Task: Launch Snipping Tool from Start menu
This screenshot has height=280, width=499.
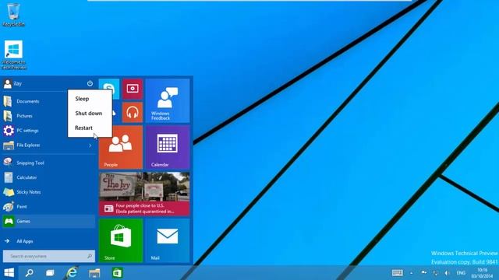Action: tap(48, 163)
